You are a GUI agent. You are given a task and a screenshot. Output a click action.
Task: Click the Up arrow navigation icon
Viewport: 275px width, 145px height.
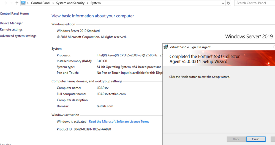pos(17,3)
